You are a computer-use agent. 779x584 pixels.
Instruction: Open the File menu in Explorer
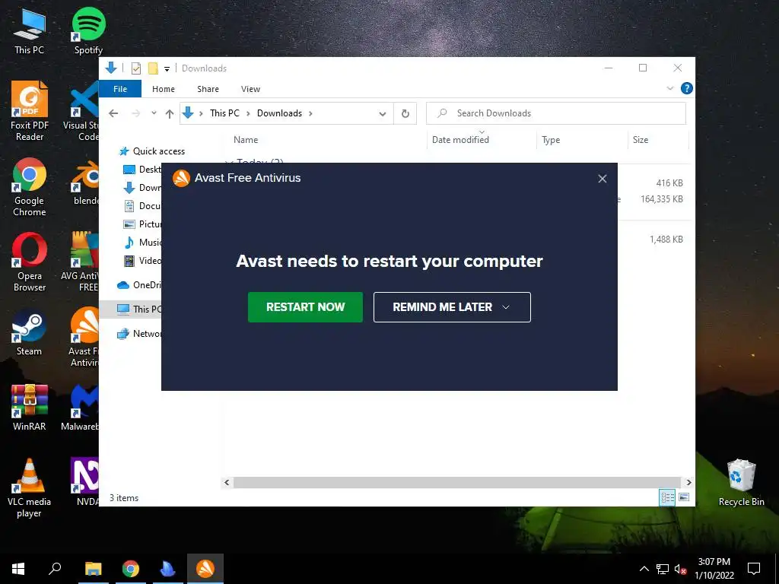click(120, 89)
